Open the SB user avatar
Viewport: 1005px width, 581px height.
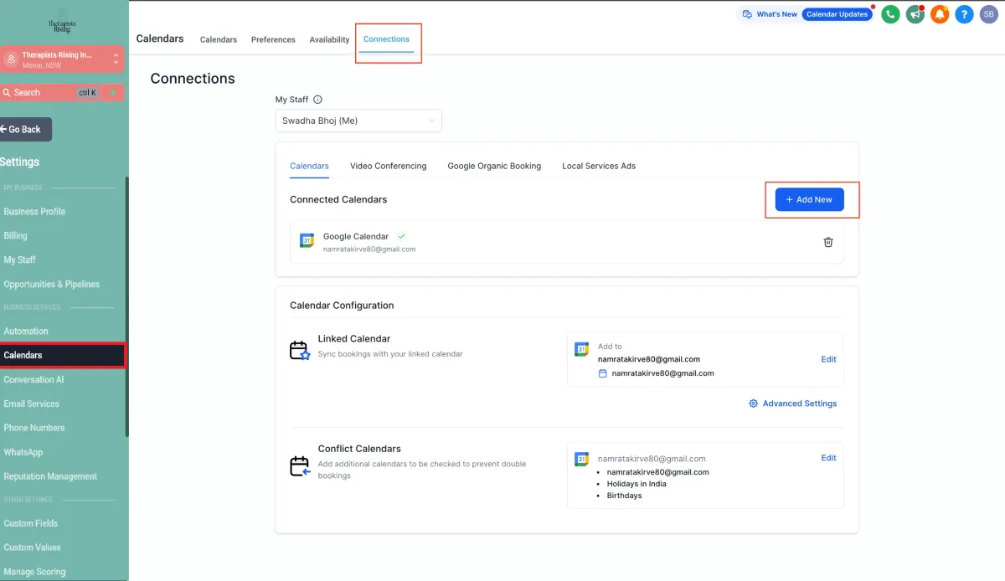[x=988, y=14]
